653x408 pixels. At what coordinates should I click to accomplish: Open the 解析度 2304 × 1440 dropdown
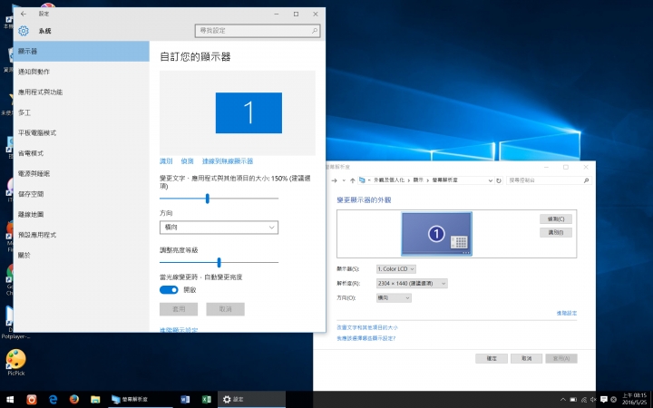412,284
